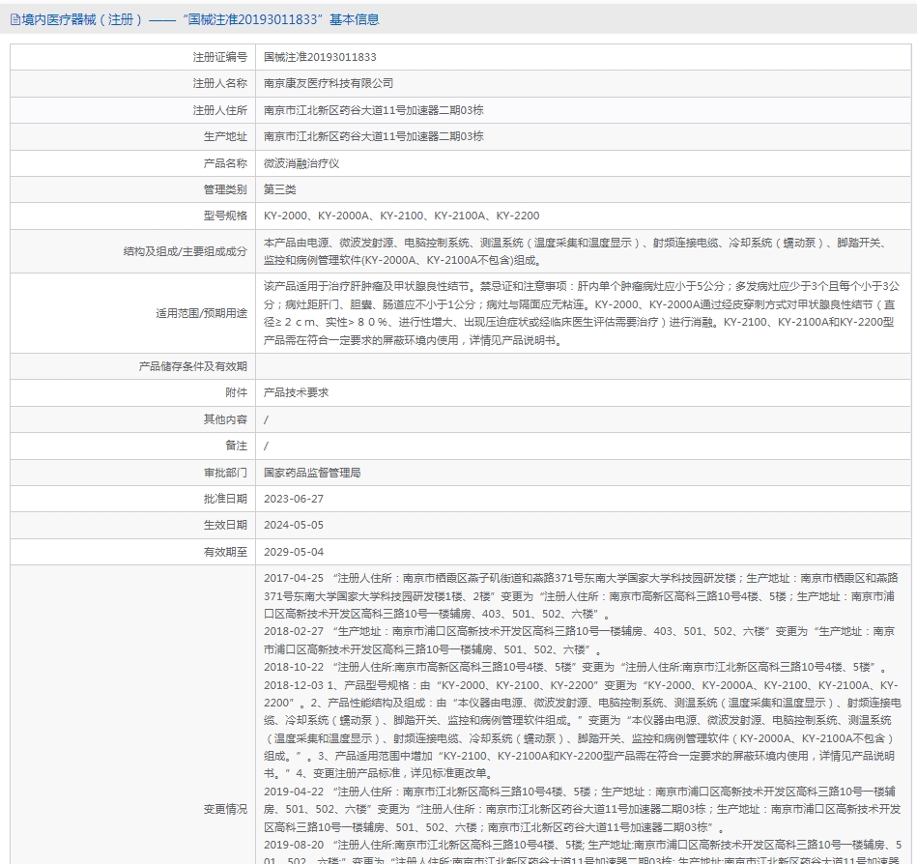Select the registration number value 国械注准20193011833

tap(320, 57)
